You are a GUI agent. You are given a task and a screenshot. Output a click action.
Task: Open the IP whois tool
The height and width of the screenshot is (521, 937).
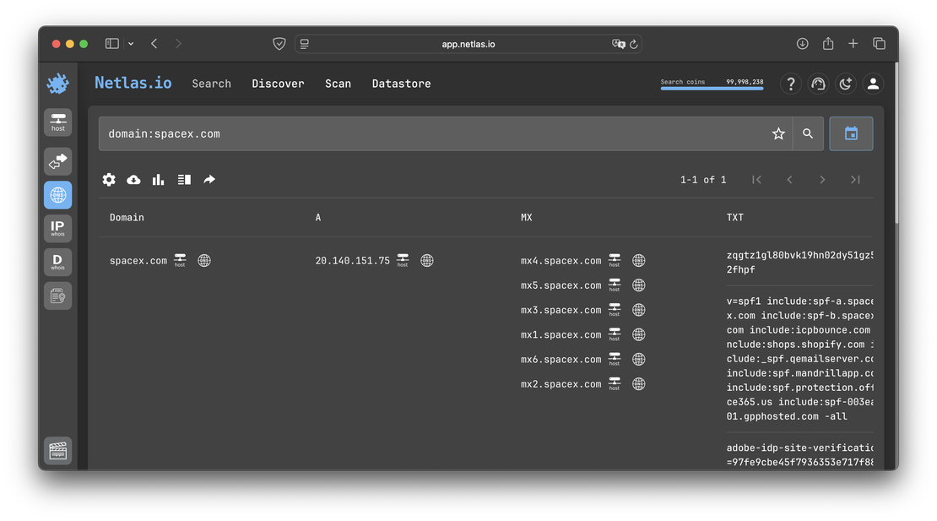(57, 227)
